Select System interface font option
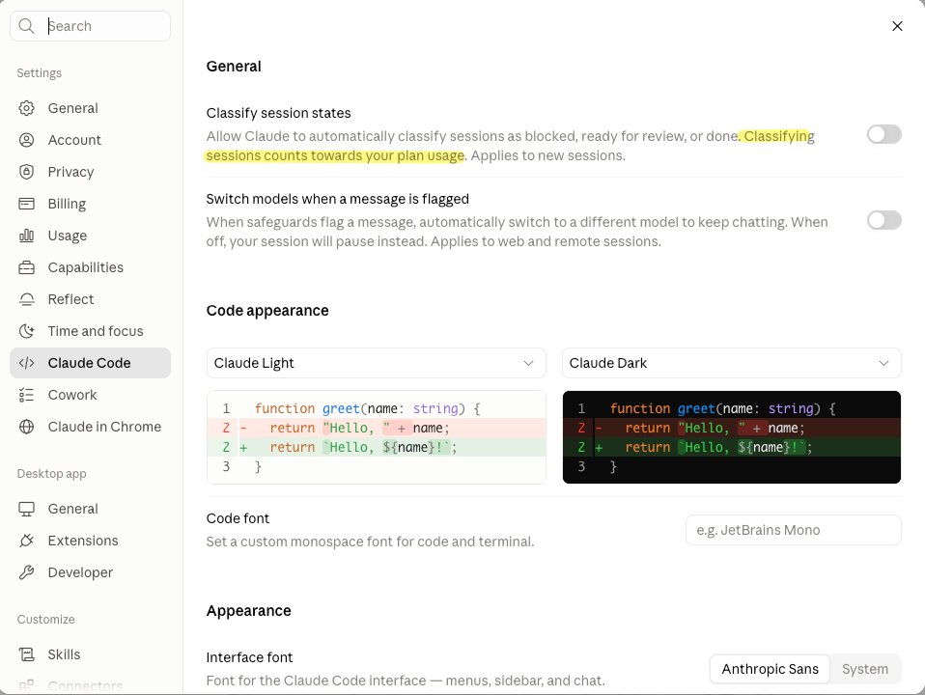 tap(865, 669)
